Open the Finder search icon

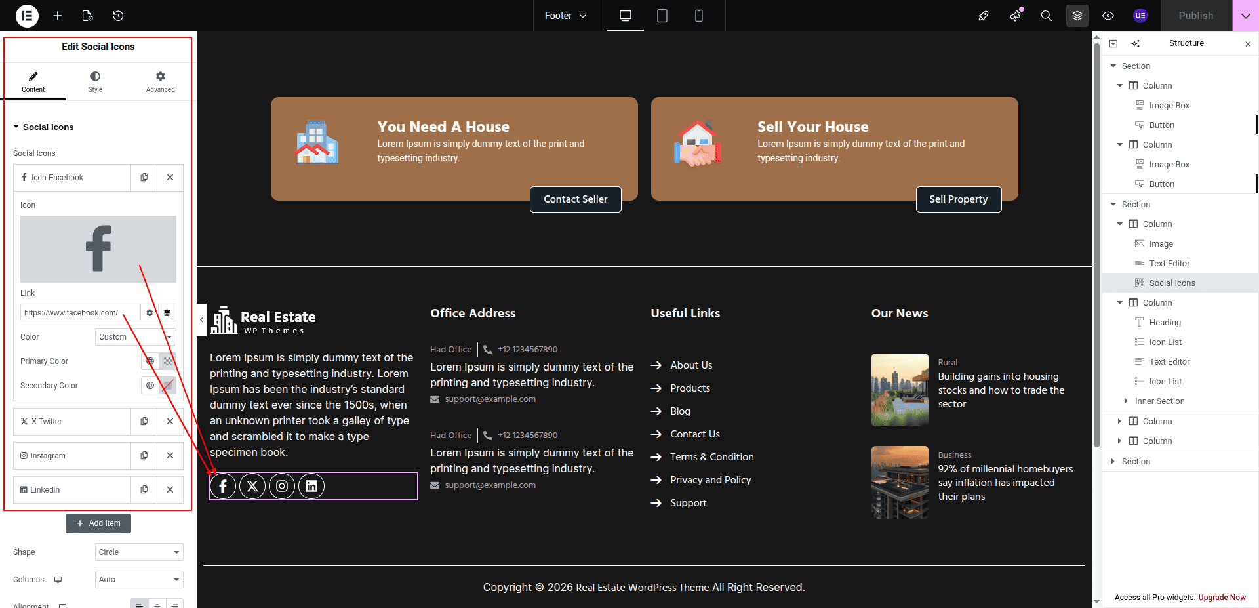(x=1047, y=16)
